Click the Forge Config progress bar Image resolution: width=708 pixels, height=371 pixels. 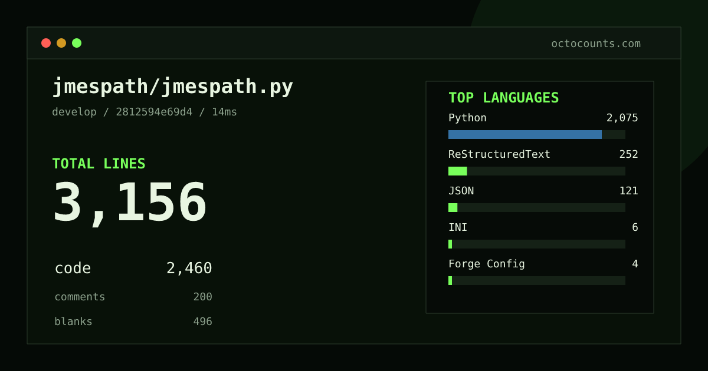(x=537, y=280)
